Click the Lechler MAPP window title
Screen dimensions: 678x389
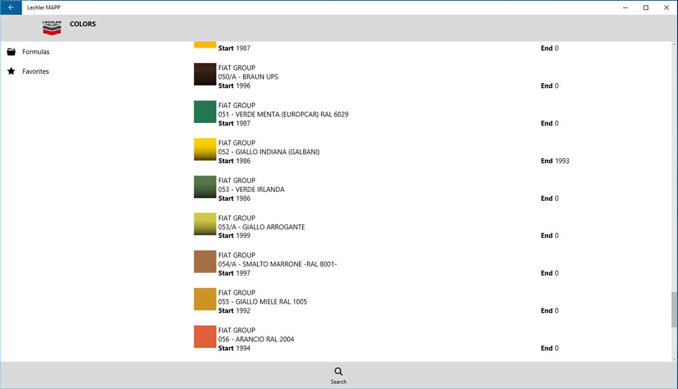44,8
